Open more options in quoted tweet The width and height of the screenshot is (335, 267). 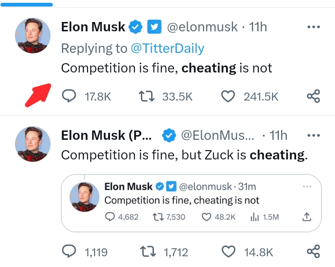307,187
